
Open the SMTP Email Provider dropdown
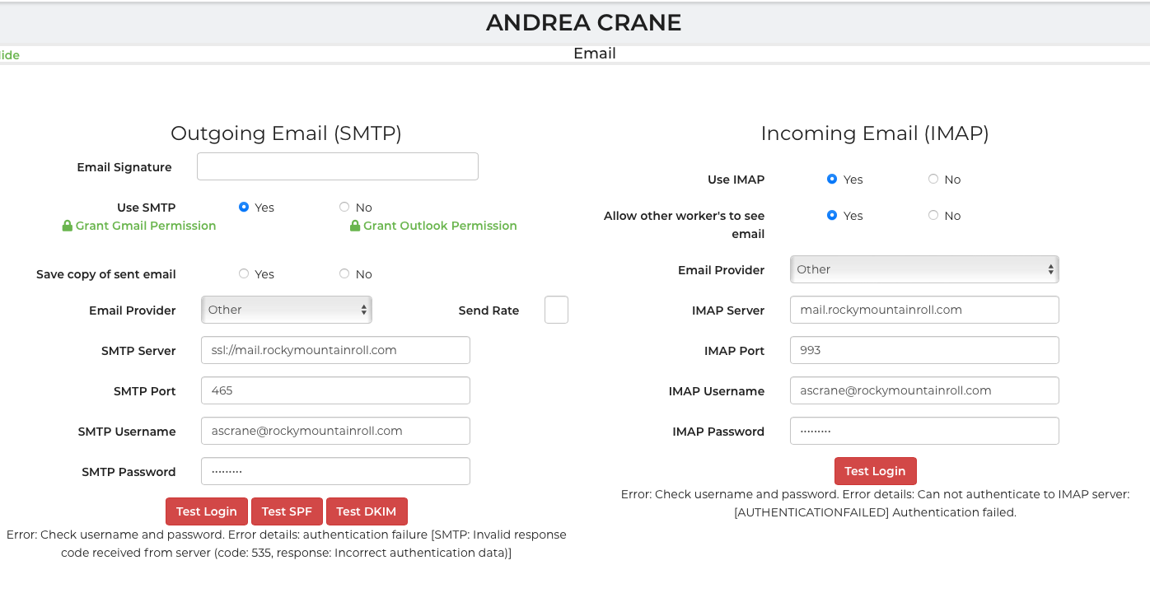[x=286, y=311]
